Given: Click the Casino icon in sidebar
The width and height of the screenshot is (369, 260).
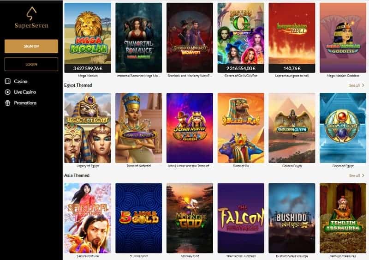Looking at the screenshot, I should pyautogui.click(x=7, y=81).
